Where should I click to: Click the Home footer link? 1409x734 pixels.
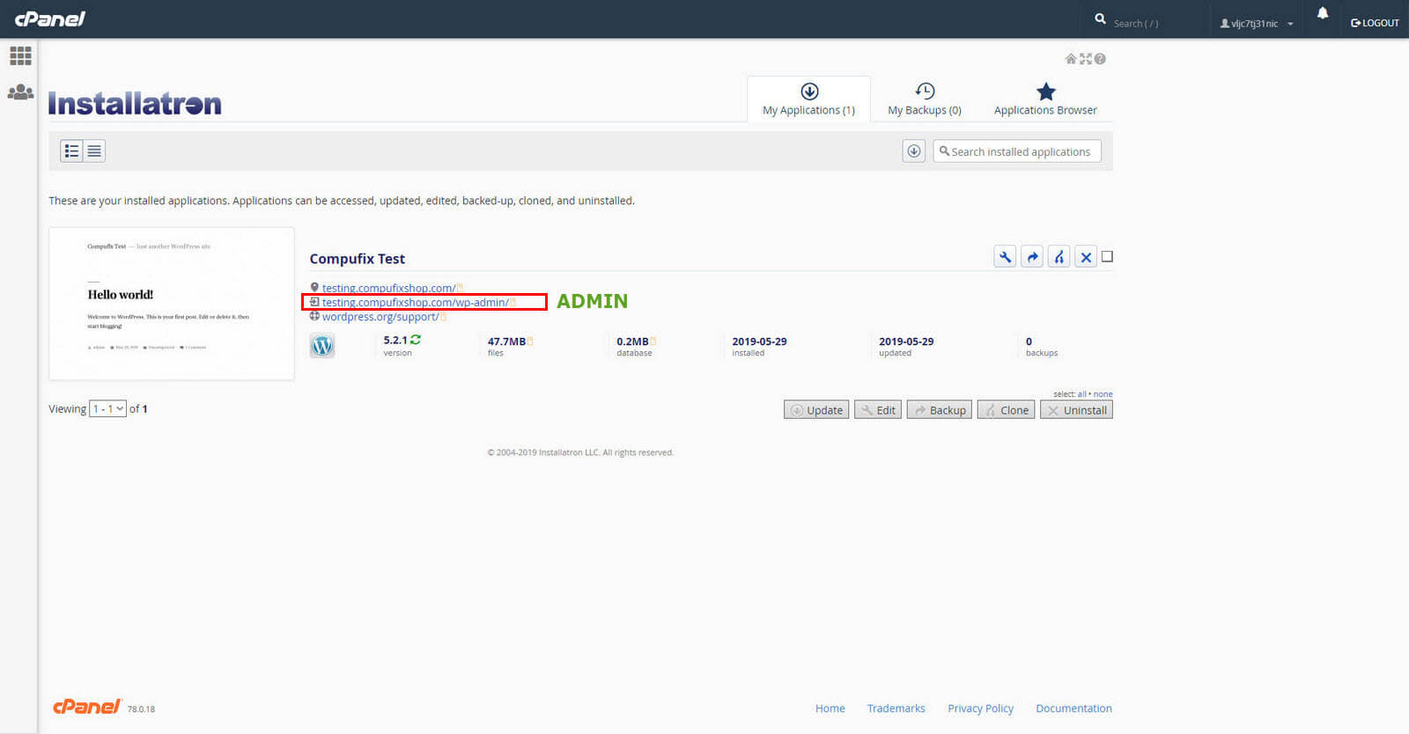pos(830,708)
